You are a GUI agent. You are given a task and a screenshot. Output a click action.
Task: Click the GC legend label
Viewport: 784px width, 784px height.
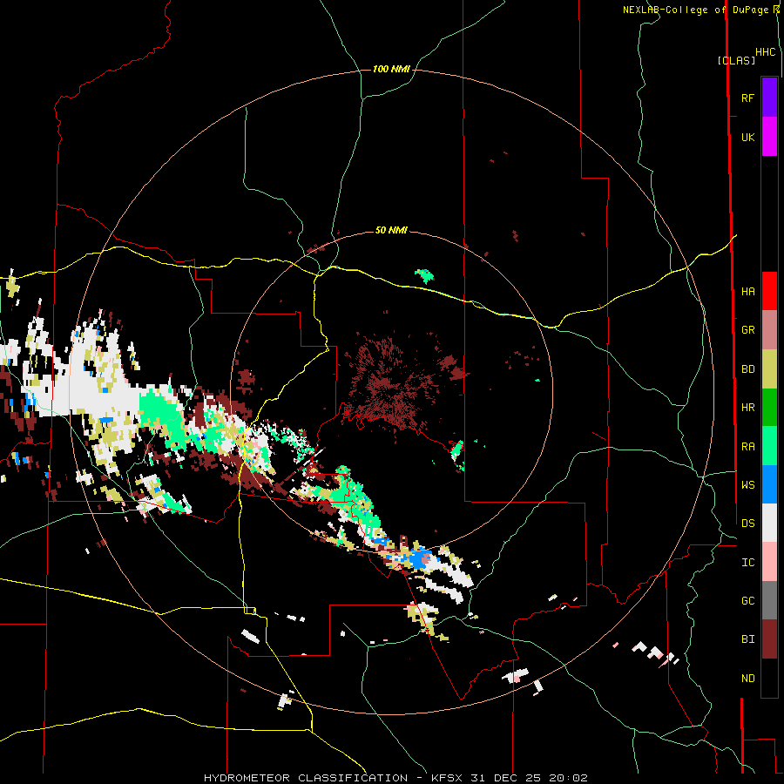tap(747, 600)
